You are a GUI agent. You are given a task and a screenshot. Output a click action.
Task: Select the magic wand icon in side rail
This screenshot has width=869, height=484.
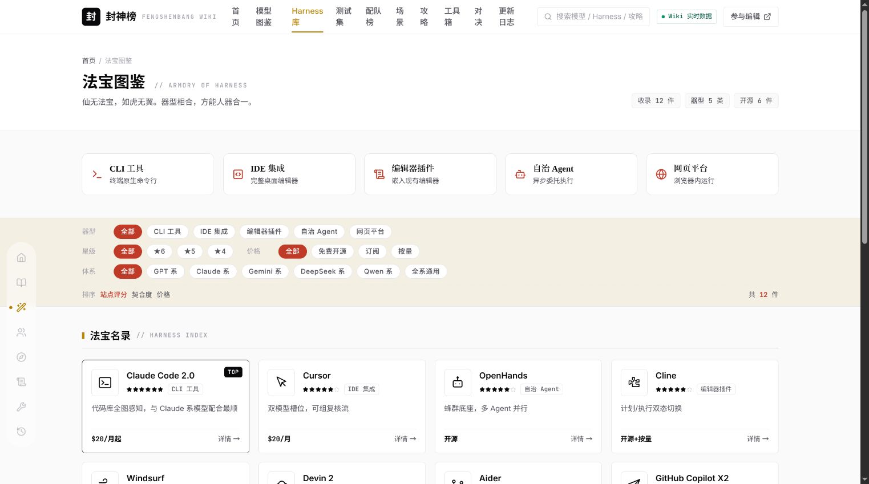(x=21, y=307)
